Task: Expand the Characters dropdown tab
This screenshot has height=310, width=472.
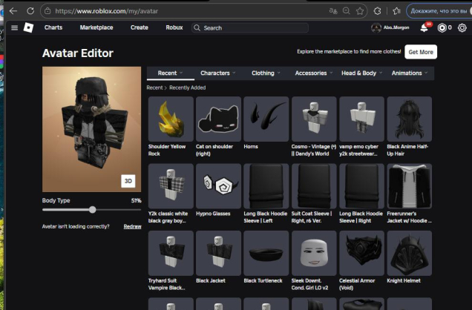Action: [x=217, y=73]
